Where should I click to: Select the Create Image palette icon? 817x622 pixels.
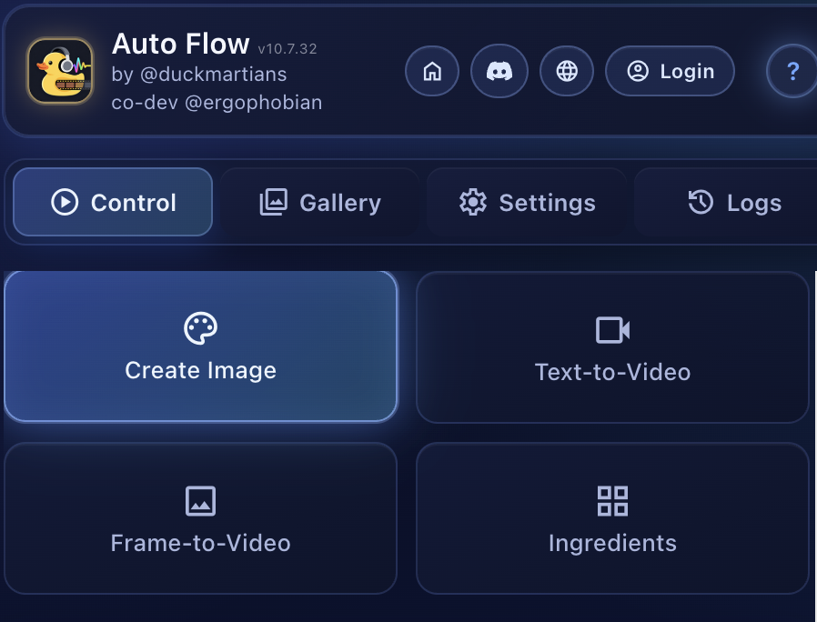tap(200, 327)
